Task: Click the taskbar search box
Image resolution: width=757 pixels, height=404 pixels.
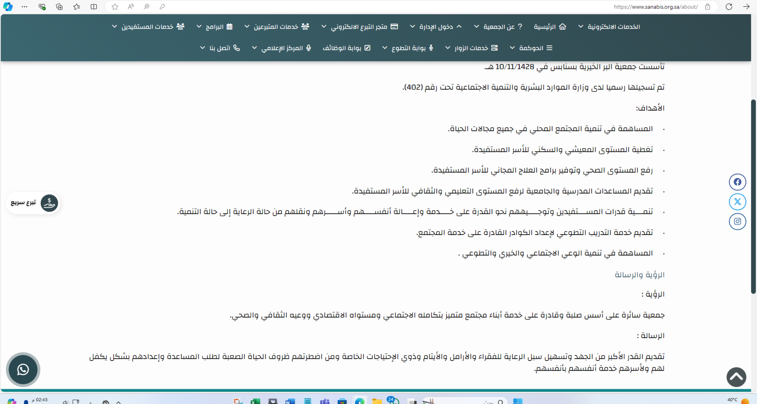Action: coord(465,401)
